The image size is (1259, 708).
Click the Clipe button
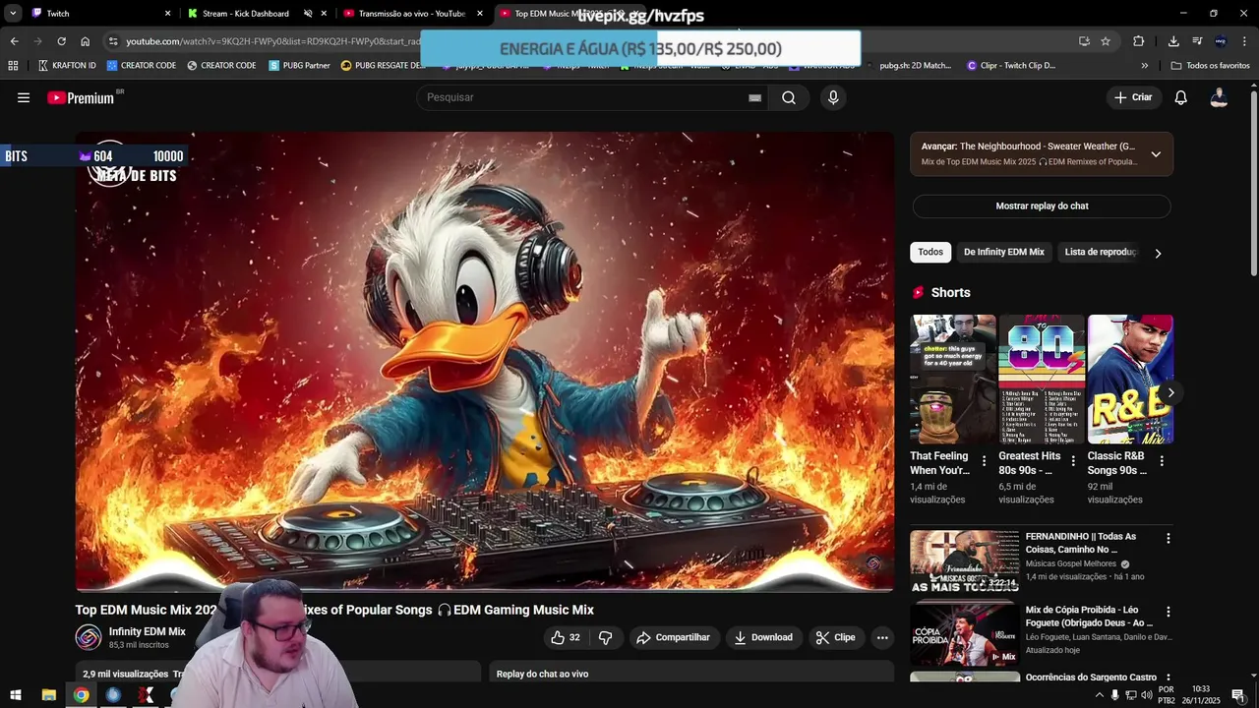(x=836, y=637)
